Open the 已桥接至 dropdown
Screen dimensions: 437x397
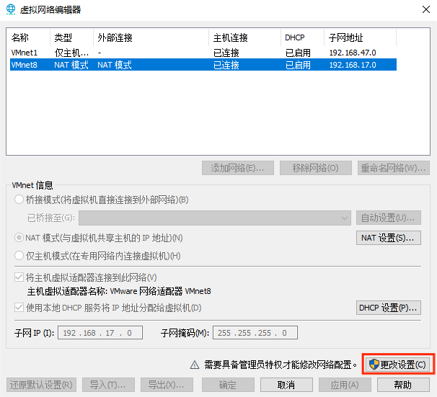214,218
